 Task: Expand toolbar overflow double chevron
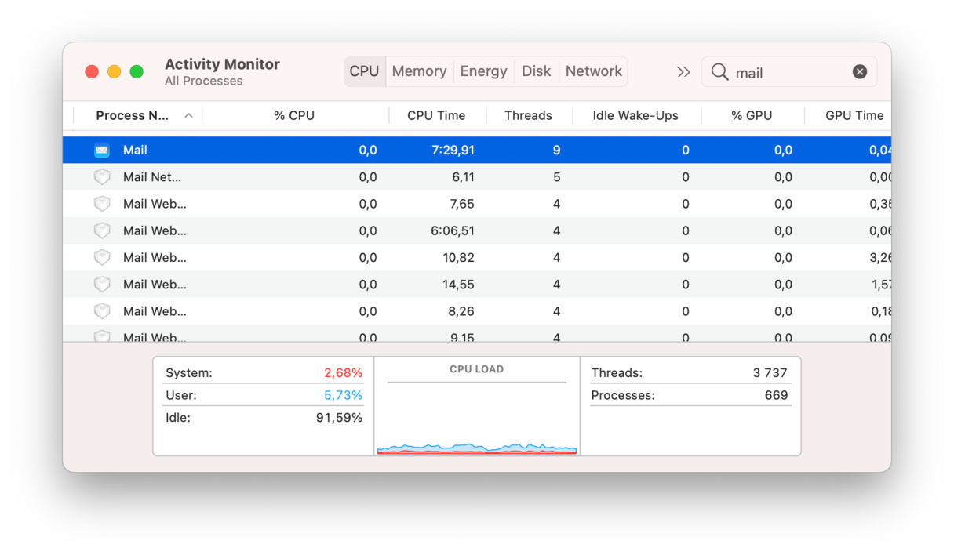[x=683, y=72]
